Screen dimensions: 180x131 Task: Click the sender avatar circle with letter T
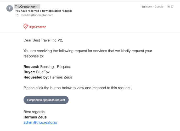click(9, 8)
